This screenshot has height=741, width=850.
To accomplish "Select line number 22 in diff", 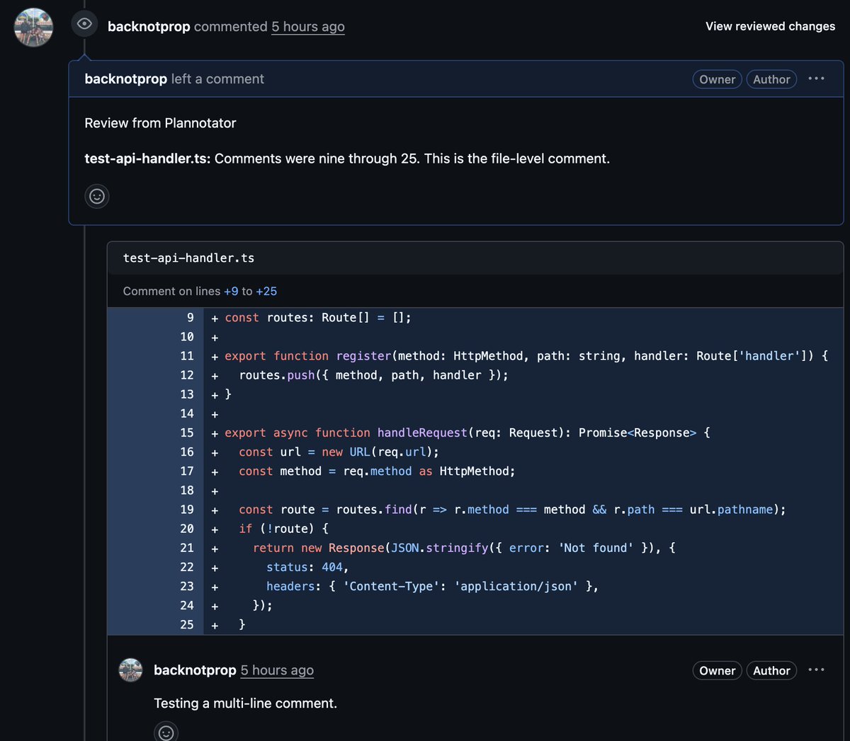I will (187, 567).
